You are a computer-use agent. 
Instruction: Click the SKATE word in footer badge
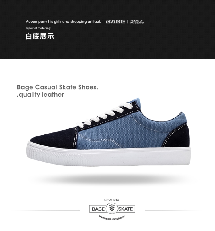[126, 209]
